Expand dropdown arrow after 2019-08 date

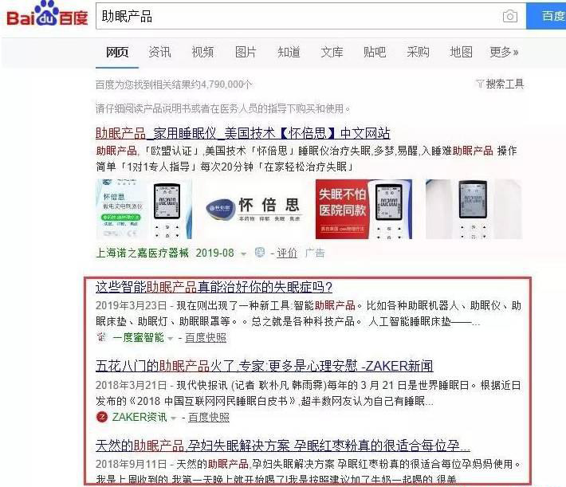pyautogui.click(x=244, y=254)
